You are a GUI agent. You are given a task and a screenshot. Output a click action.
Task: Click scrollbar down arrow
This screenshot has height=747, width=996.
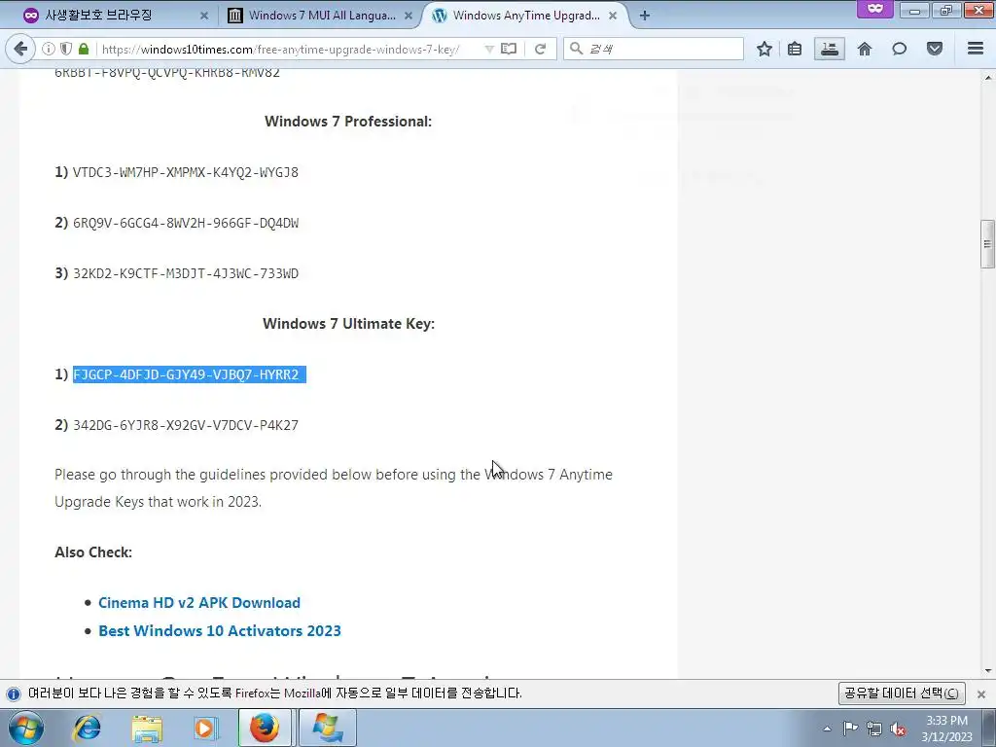[x=988, y=670]
